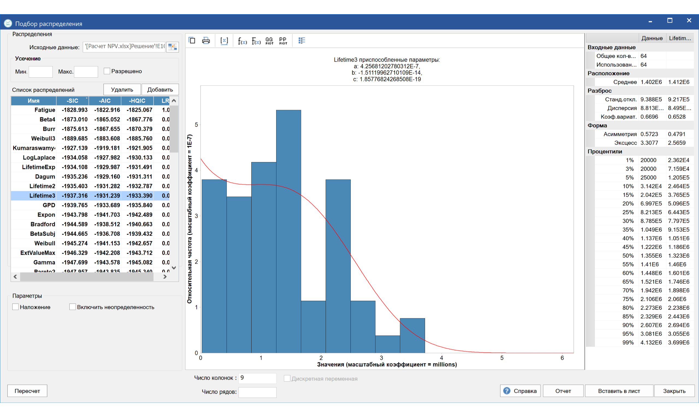Click the Число колонок input field
The image size is (699, 417).
tap(257, 378)
